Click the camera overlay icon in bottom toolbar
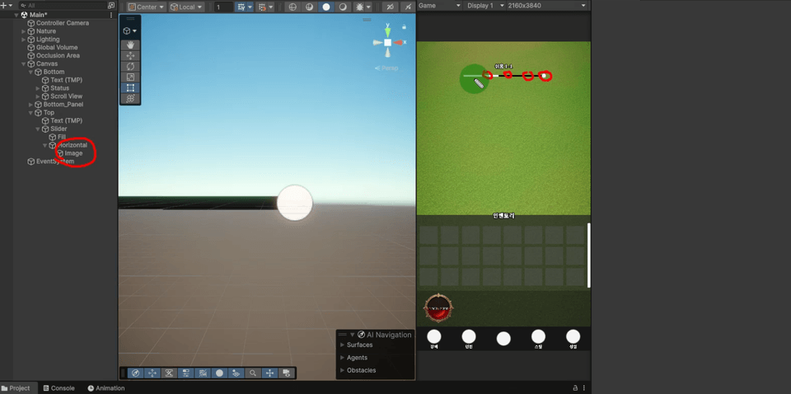This screenshot has height=394, width=791. 287,373
